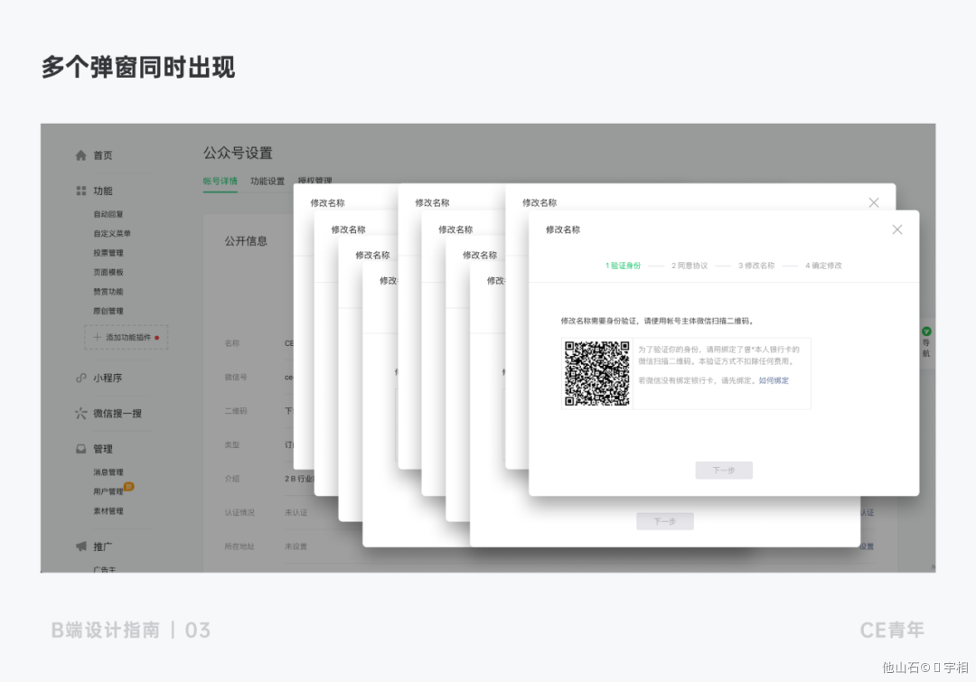The height and width of the screenshot is (682, 976).
Task: Click 下一步 in the front dialog
Action: [x=724, y=471]
